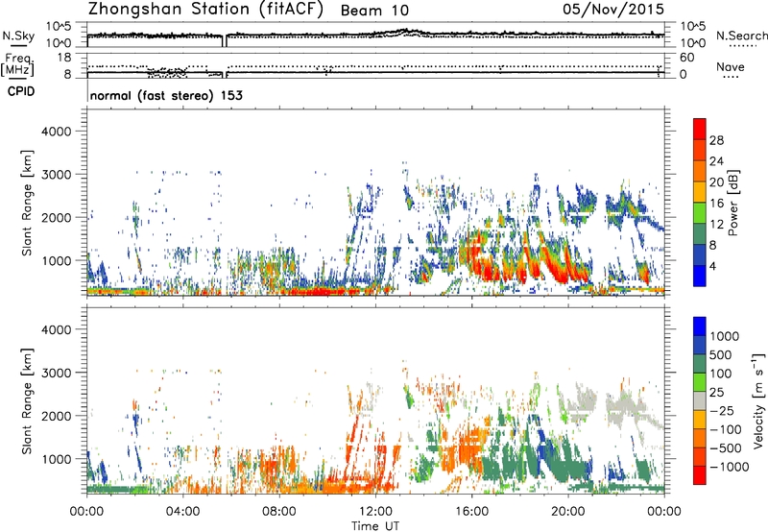This screenshot has width=768, height=532.
Task: Click the Power [dB] colorbar title
Action: coord(732,203)
